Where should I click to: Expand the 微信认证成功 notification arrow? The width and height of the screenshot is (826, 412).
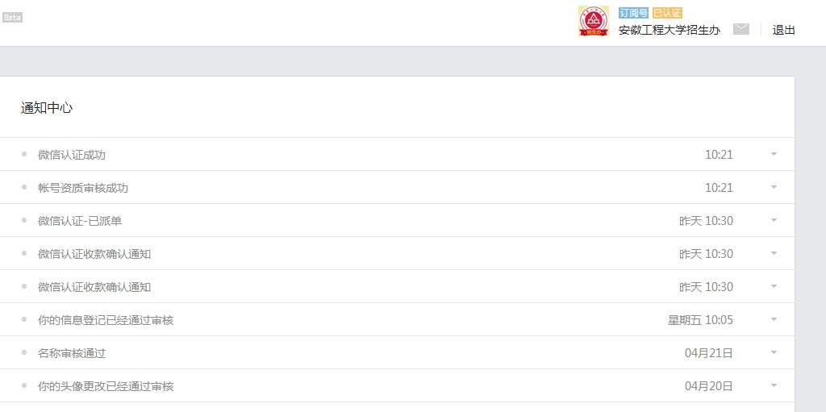point(774,154)
